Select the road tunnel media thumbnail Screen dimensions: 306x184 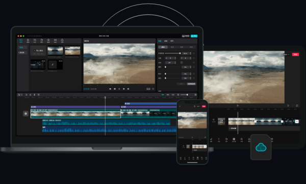[x=55, y=50]
